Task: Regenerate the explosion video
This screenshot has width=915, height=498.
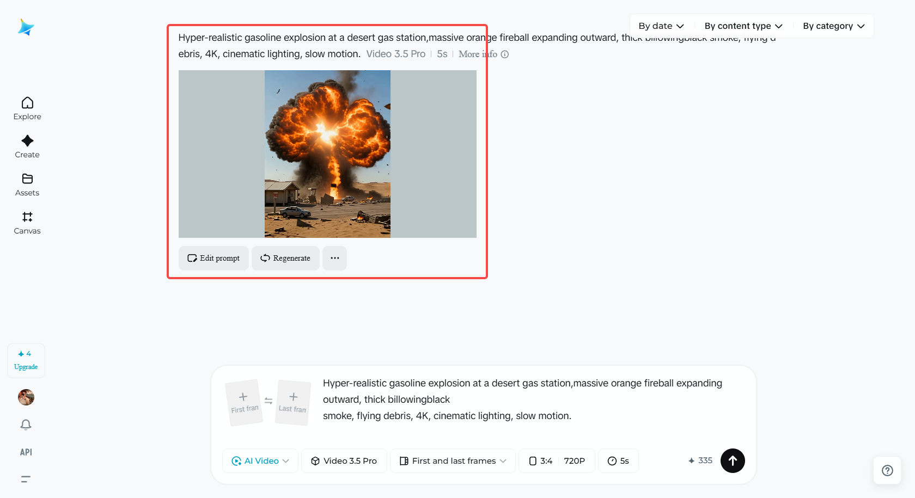Action: point(285,258)
